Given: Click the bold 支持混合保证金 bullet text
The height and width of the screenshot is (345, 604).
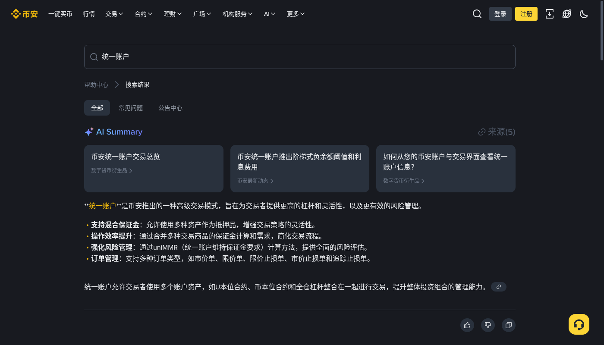Looking at the screenshot, I should click(115, 225).
